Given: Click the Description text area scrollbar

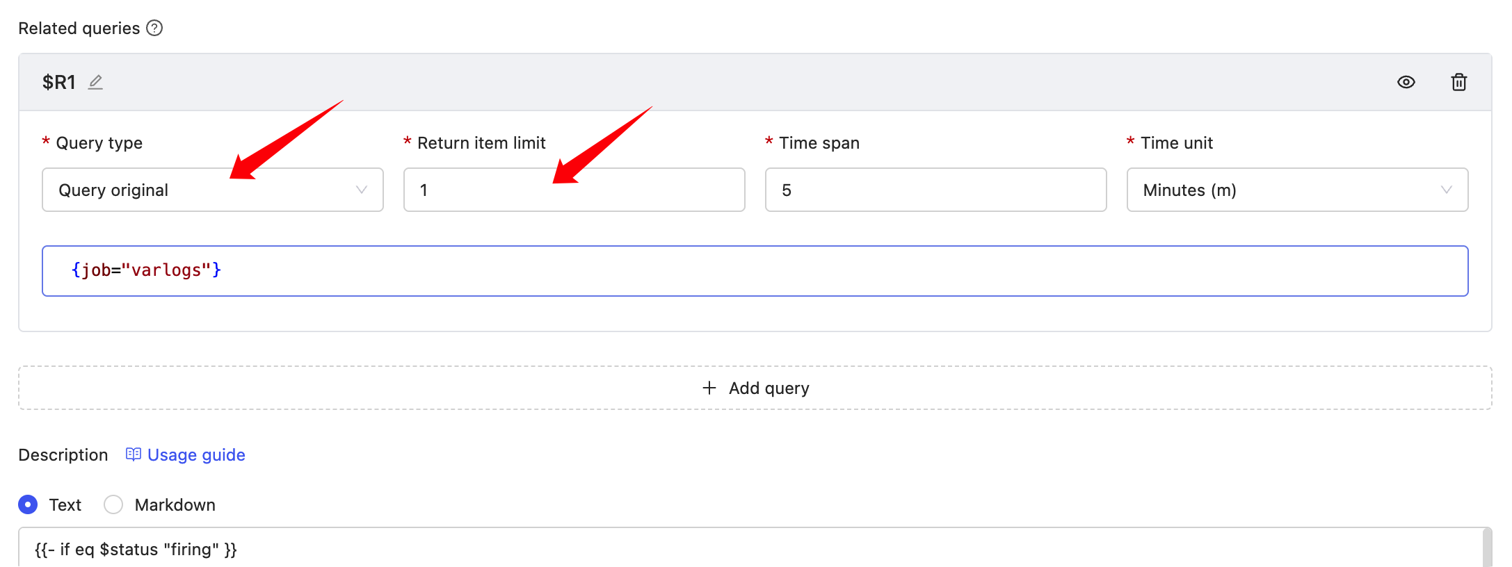Looking at the screenshot, I should coord(1487,549).
